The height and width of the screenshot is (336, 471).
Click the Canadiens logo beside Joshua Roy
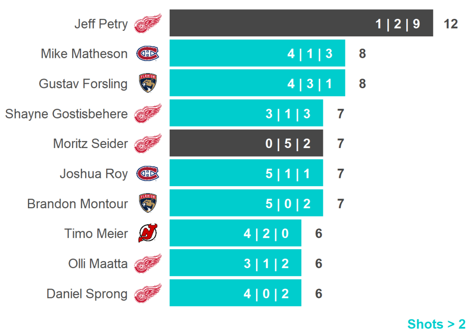(148, 173)
